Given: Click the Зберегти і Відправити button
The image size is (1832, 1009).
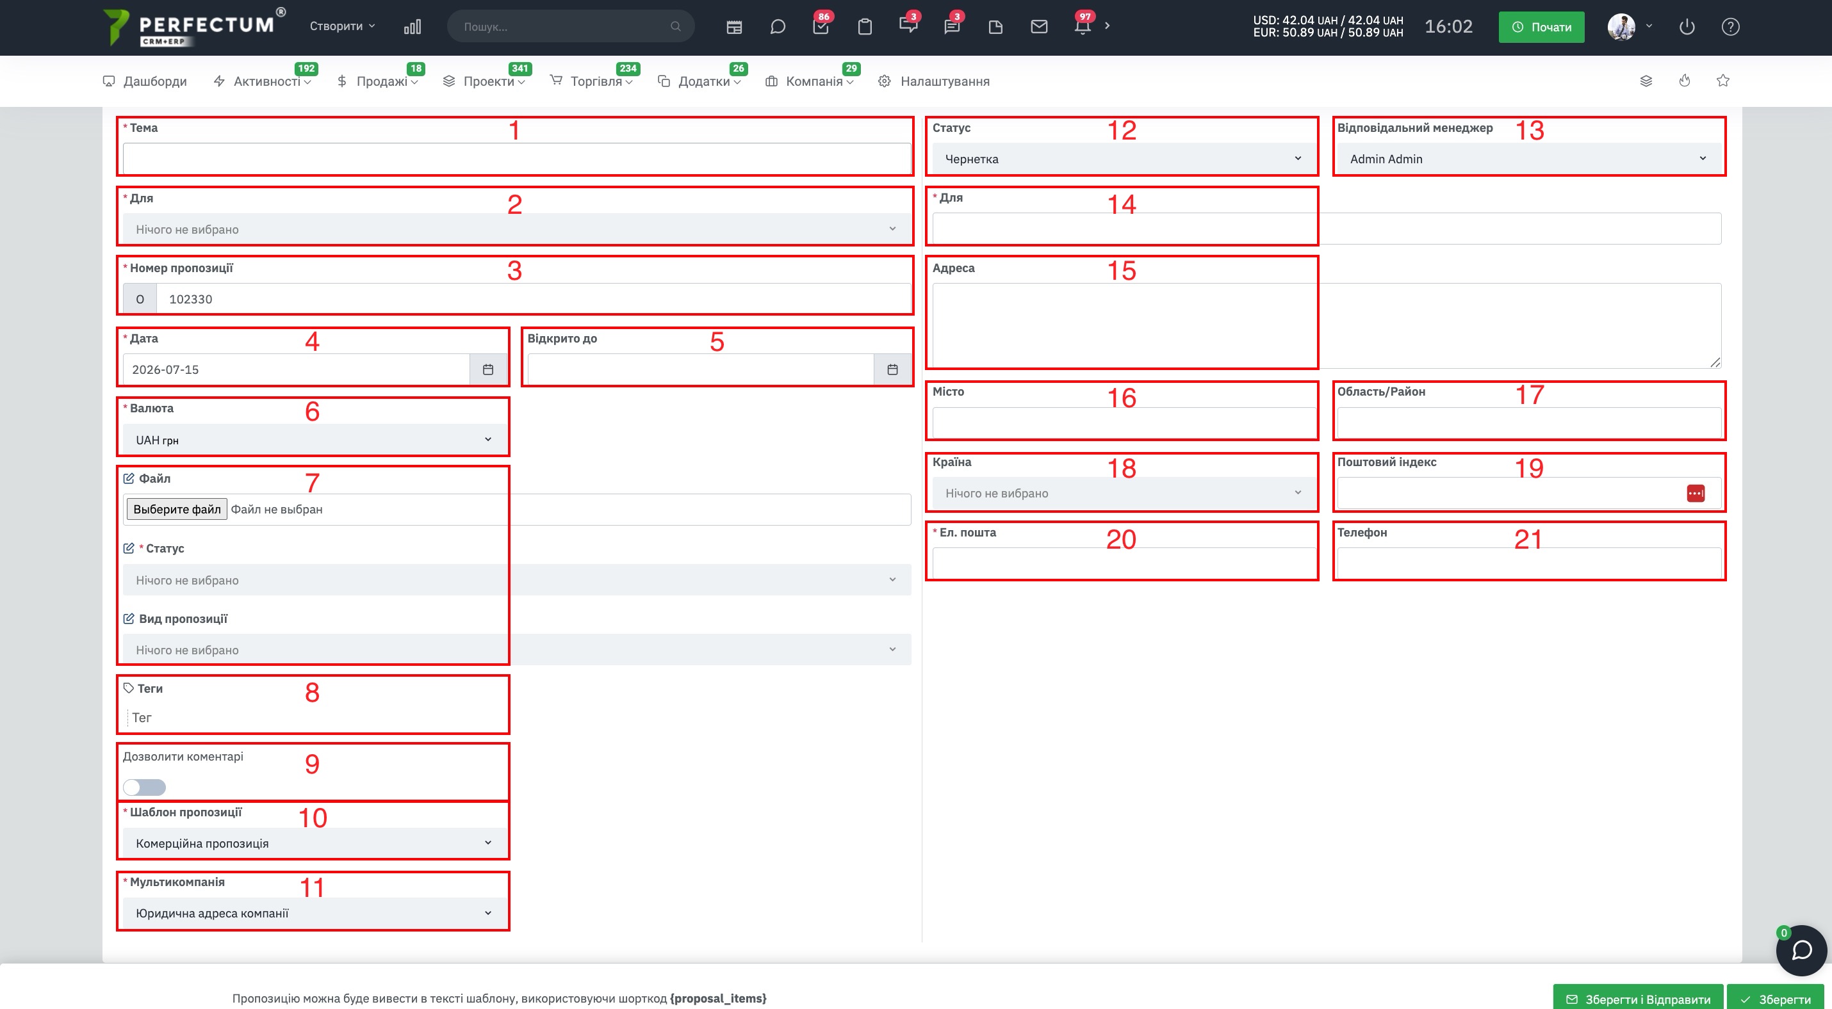Looking at the screenshot, I should (x=1638, y=999).
